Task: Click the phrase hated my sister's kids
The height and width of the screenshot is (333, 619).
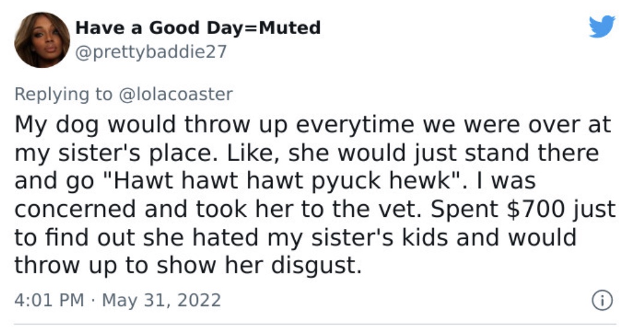Action: click(320, 238)
